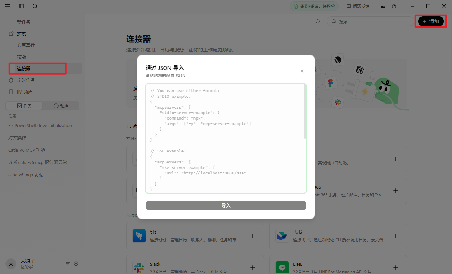Click the 添加 add button
This screenshot has width=452, height=274.
(431, 21)
